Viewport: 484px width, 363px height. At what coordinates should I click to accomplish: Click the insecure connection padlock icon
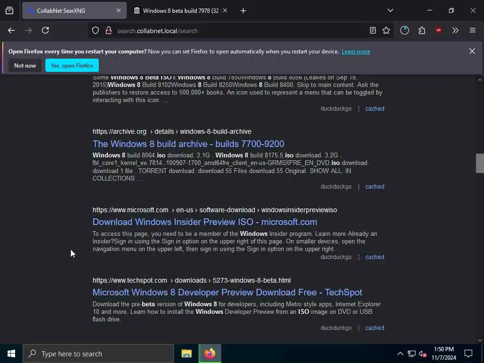coord(108,31)
